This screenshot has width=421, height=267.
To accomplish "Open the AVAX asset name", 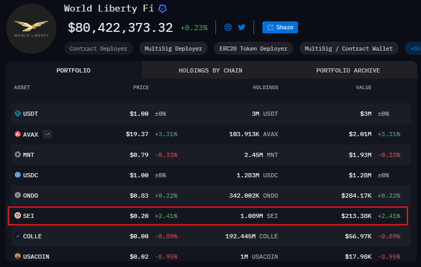I will 31,135.
